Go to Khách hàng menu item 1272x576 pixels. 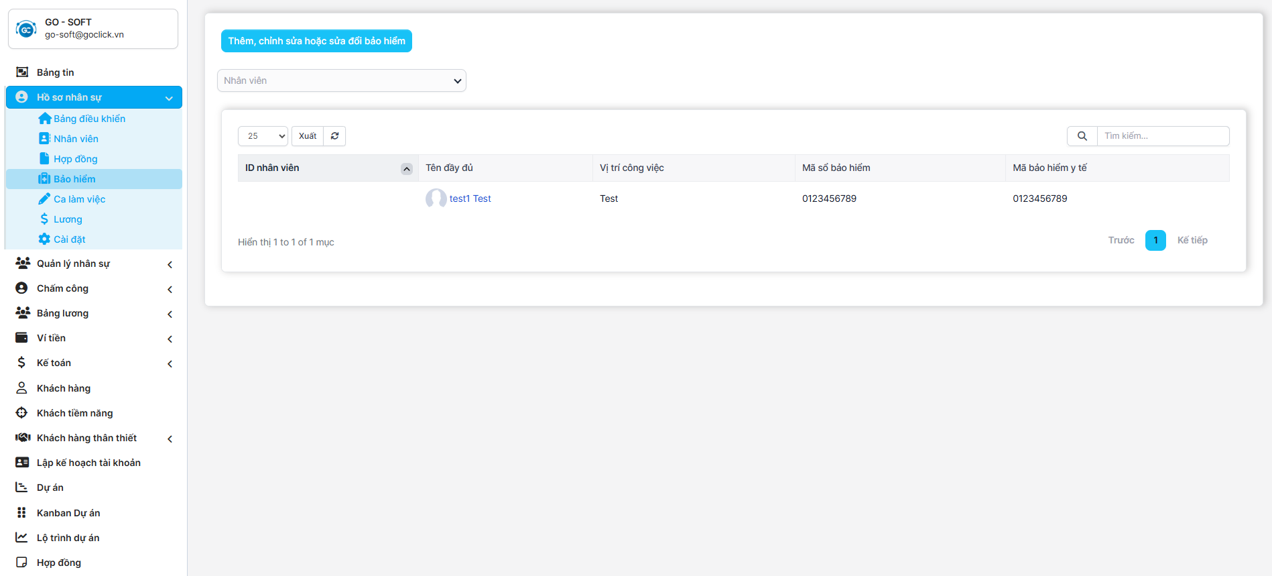(x=63, y=388)
